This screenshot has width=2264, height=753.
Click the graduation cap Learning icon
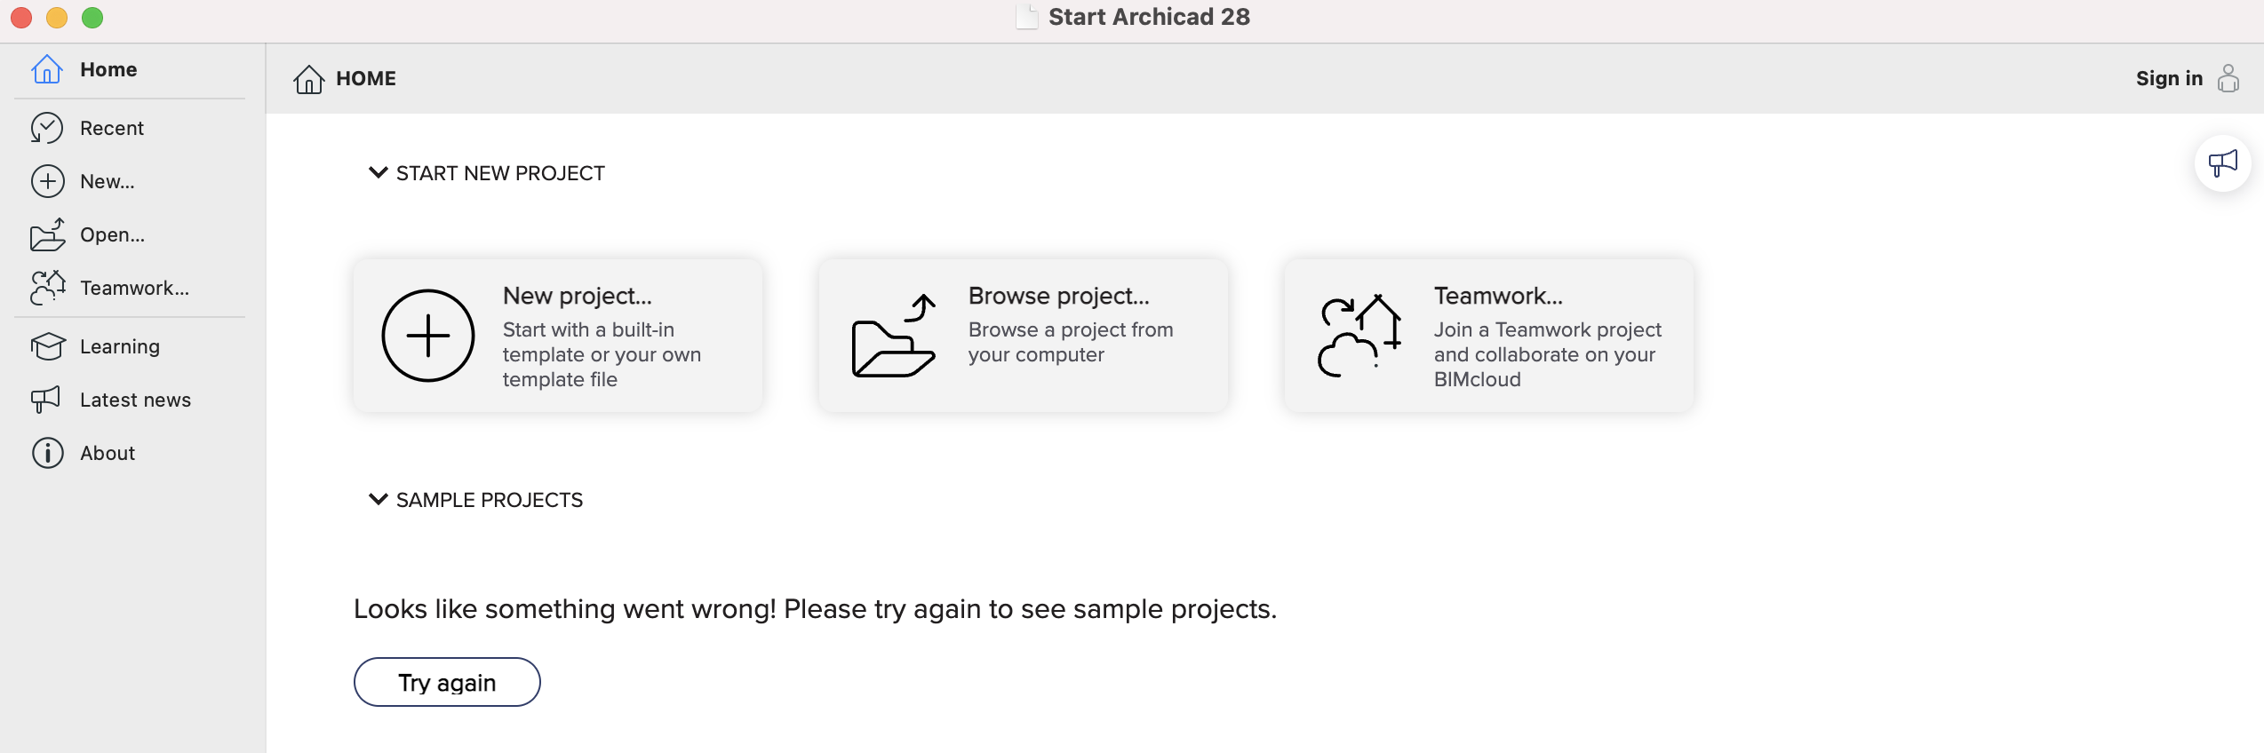point(47,346)
